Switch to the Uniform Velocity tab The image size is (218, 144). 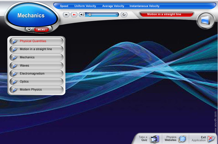coord(85,6)
